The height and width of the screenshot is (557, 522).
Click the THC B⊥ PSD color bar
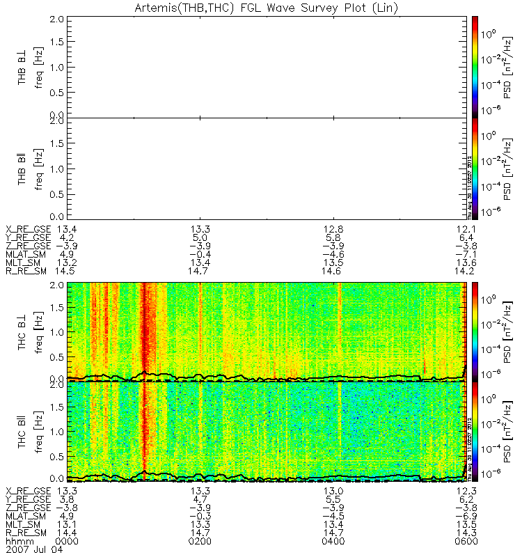click(475, 332)
